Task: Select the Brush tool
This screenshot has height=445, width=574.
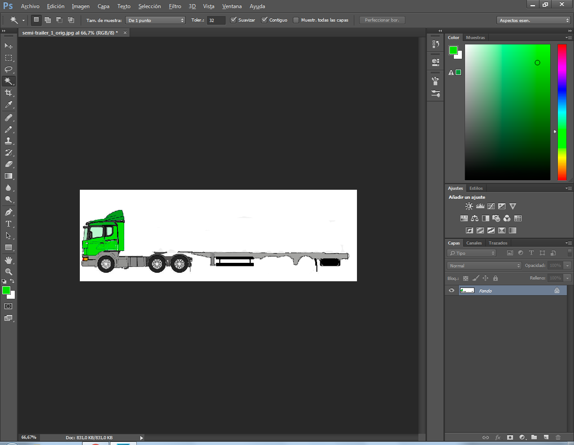Action: coord(9,129)
